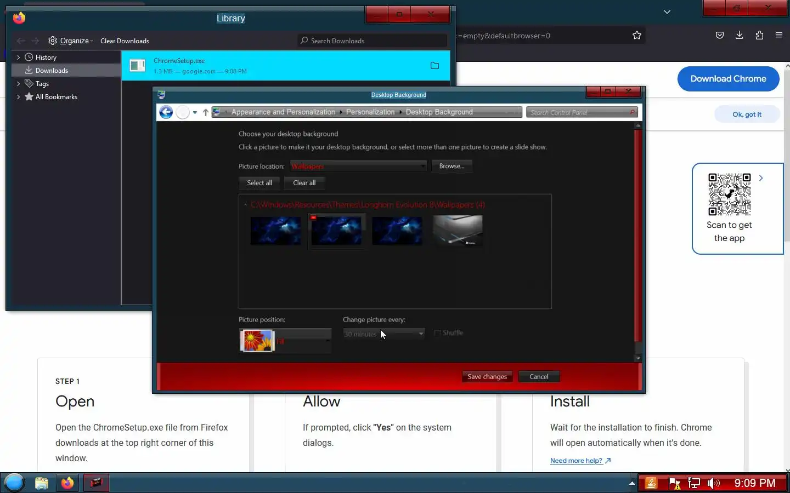
Task: Click Desktop Background window title icon
Action: [161, 95]
